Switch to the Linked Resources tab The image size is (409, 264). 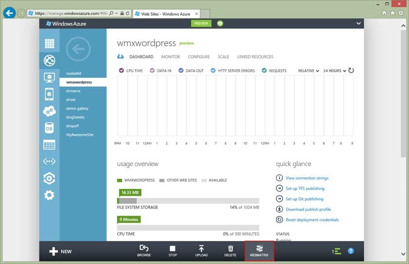(255, 57)
